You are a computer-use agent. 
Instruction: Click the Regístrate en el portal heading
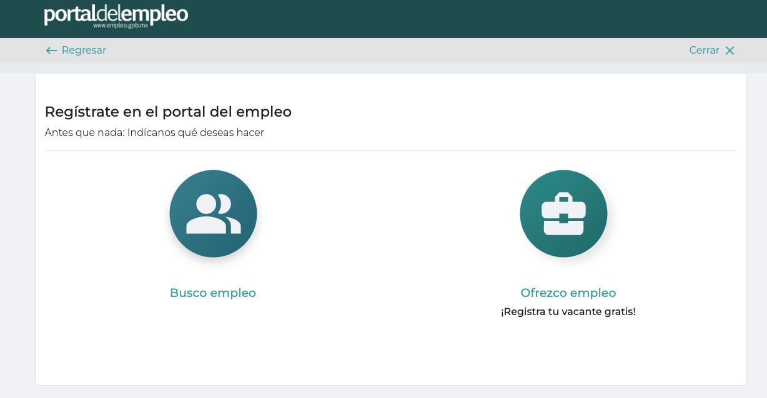pyautogui.click(x=168, y=112)
